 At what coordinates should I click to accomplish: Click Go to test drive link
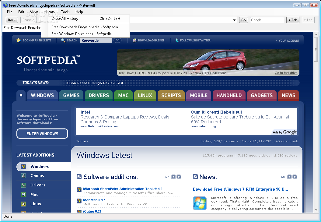tap(286, 73)
